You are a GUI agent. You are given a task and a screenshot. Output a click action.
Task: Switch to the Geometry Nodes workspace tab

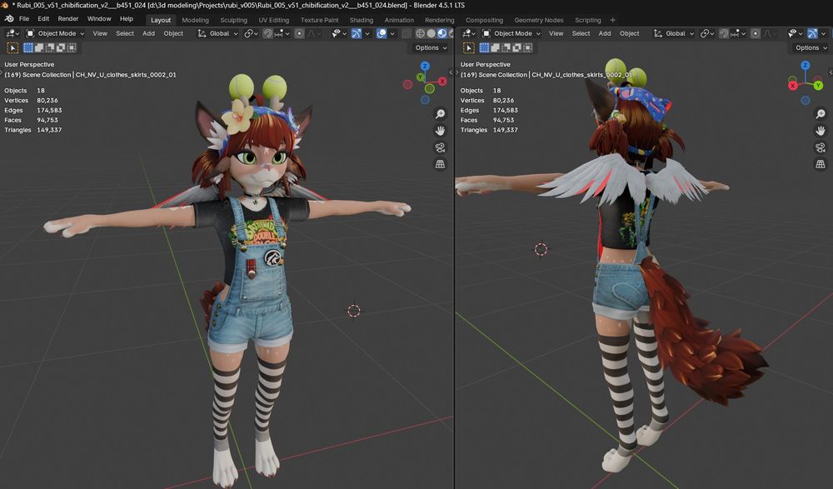pyautogui.click(x=539, y=20)
